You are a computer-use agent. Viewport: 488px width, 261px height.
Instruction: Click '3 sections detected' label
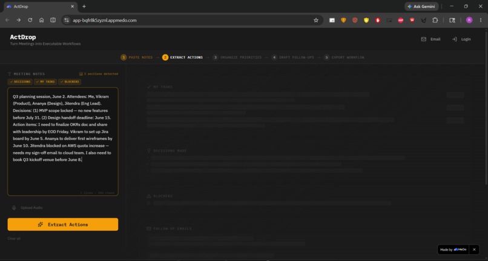click(x=99, y=74)
